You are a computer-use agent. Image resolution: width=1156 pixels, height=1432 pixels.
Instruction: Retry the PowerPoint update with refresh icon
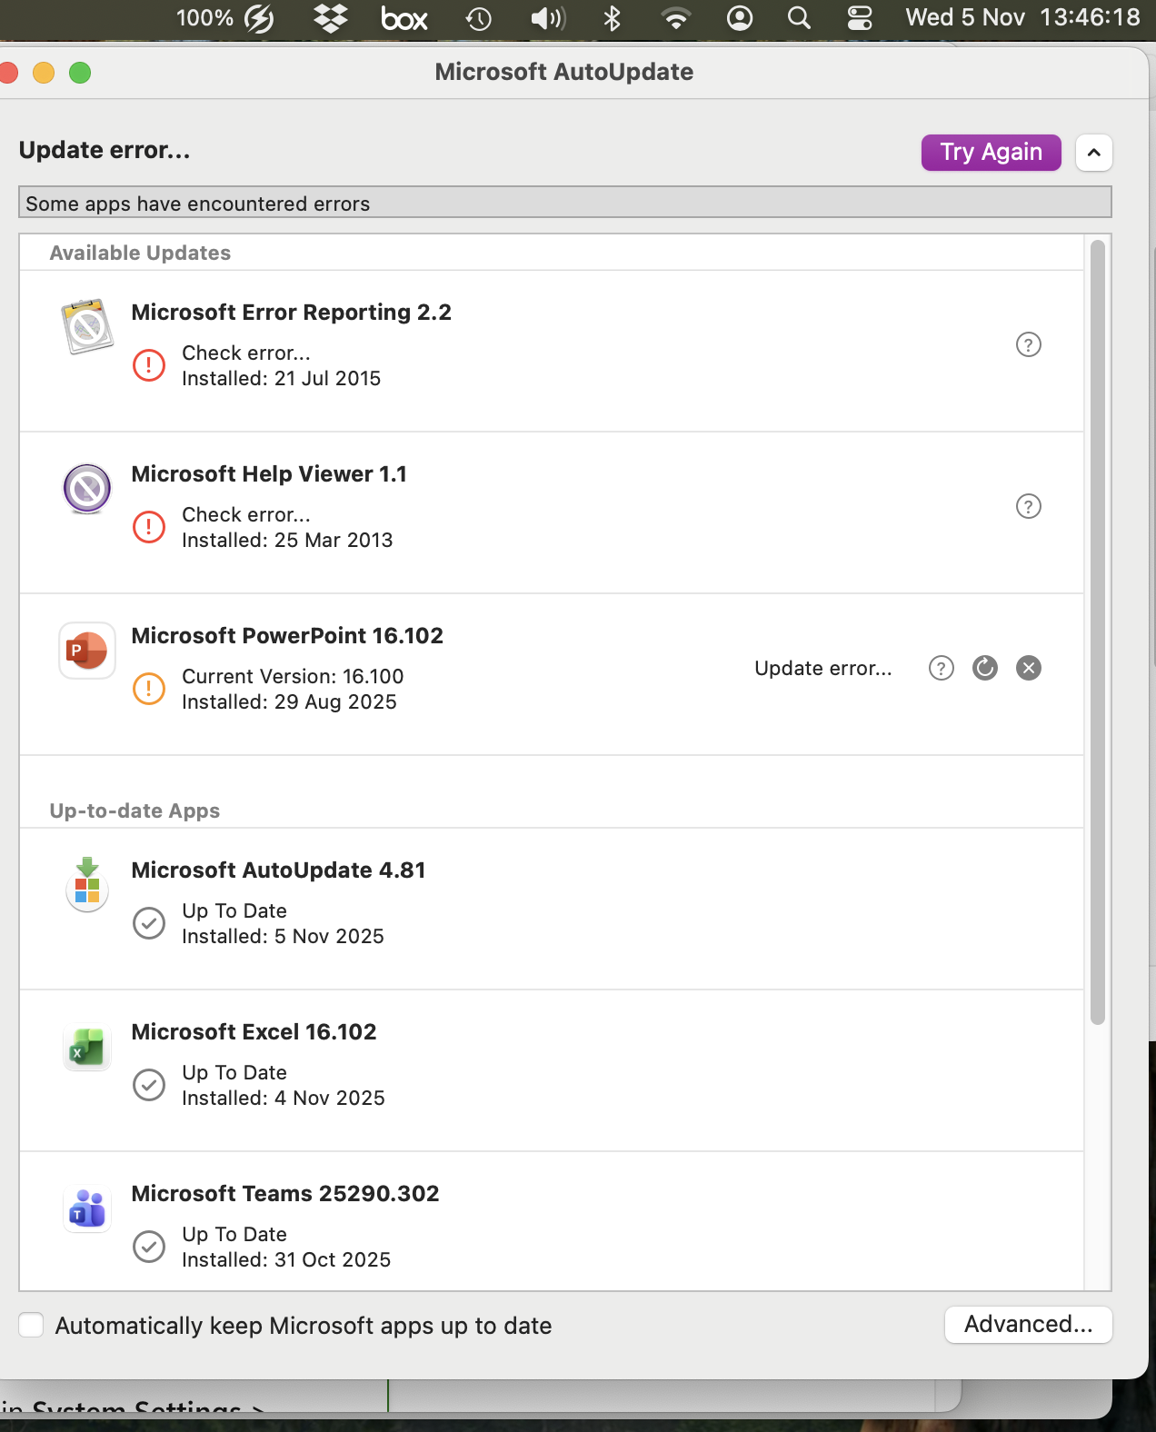pos(985,668)
